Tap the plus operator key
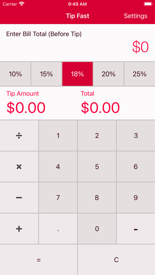Image resolution: width=155 pixels, height=275 pixels. point(19,229)
